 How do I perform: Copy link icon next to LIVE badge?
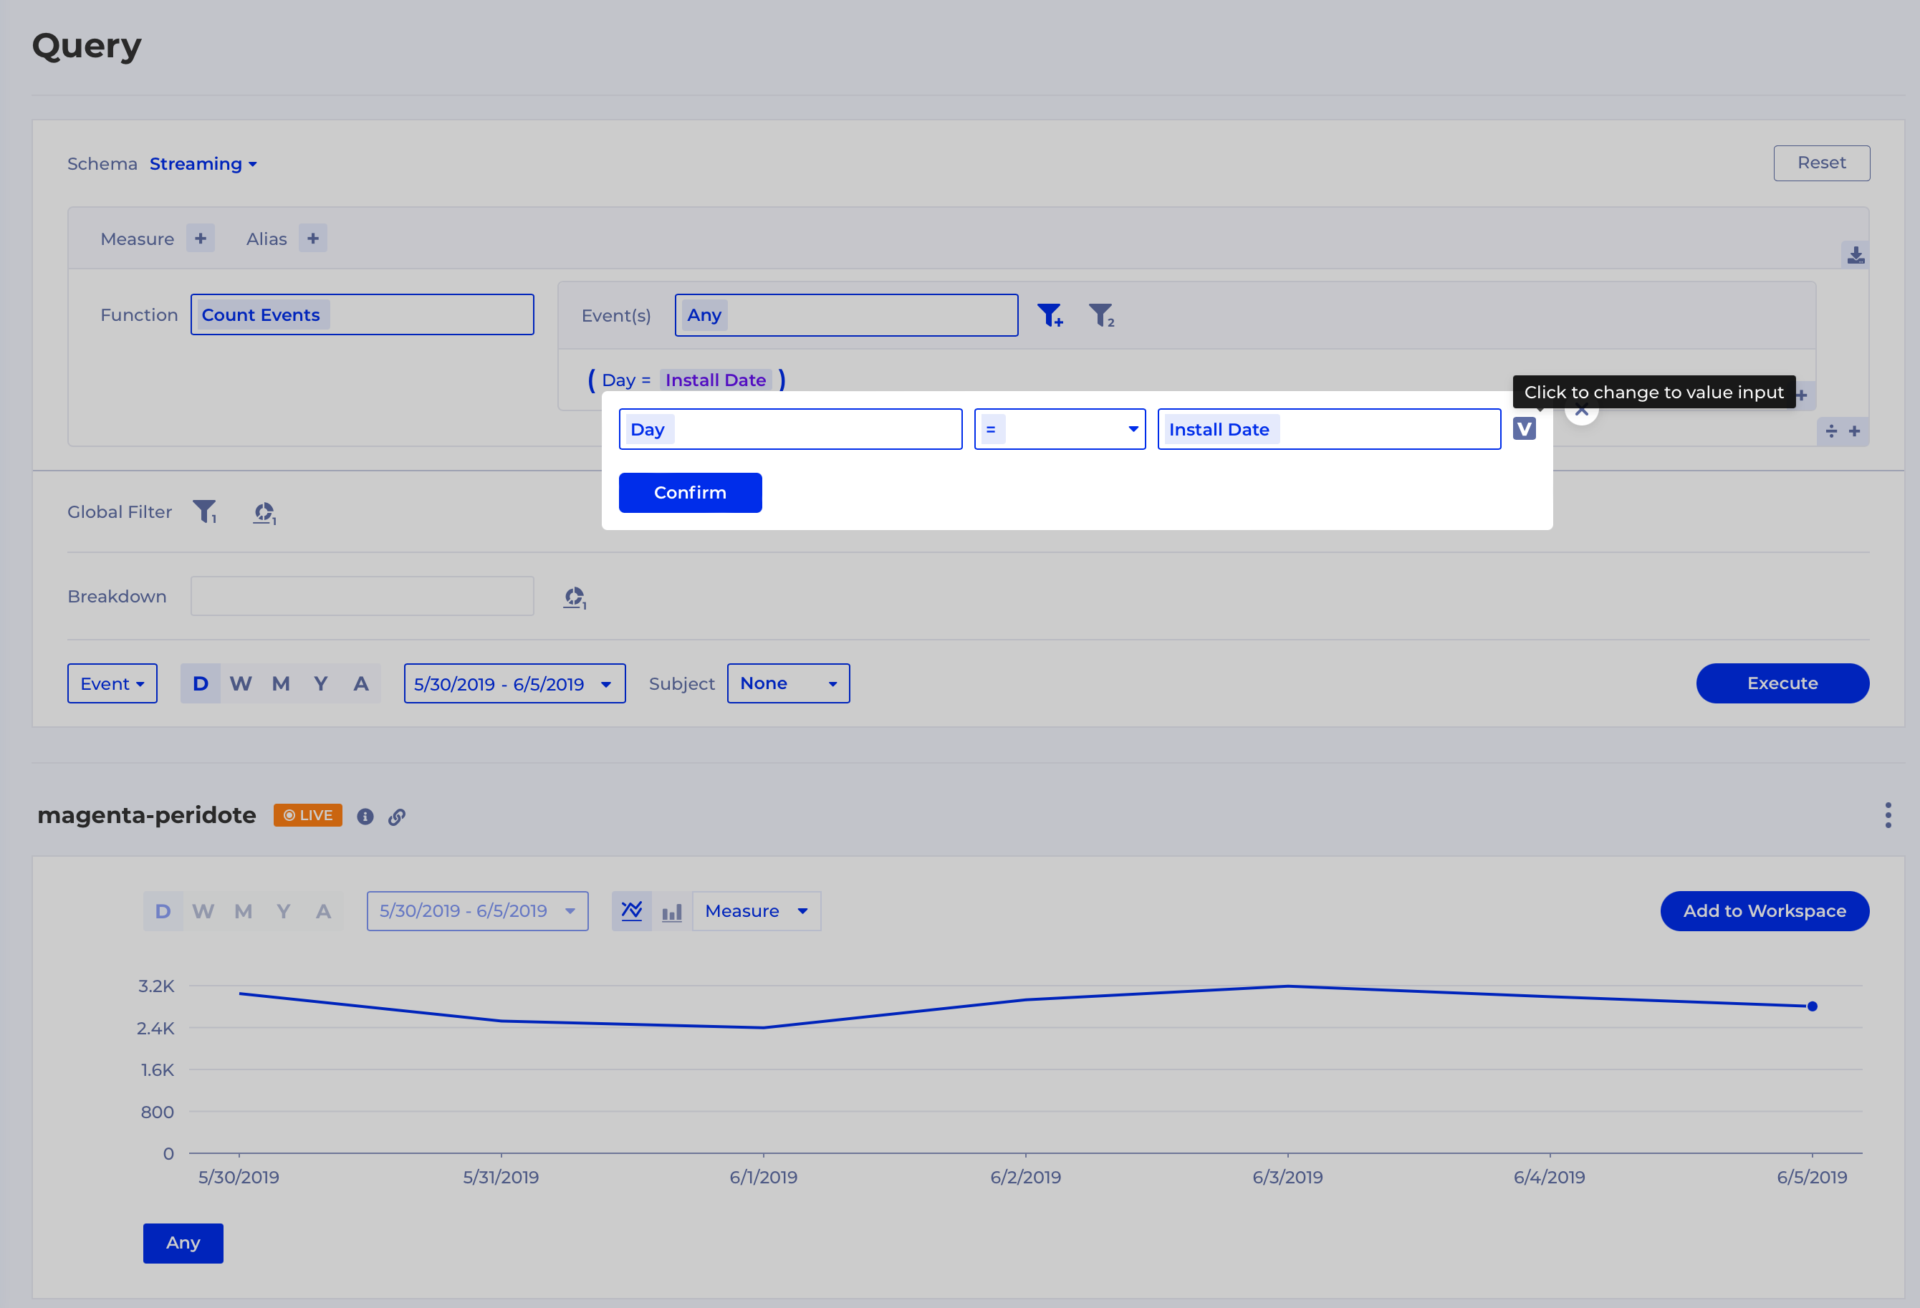point(397,817)
